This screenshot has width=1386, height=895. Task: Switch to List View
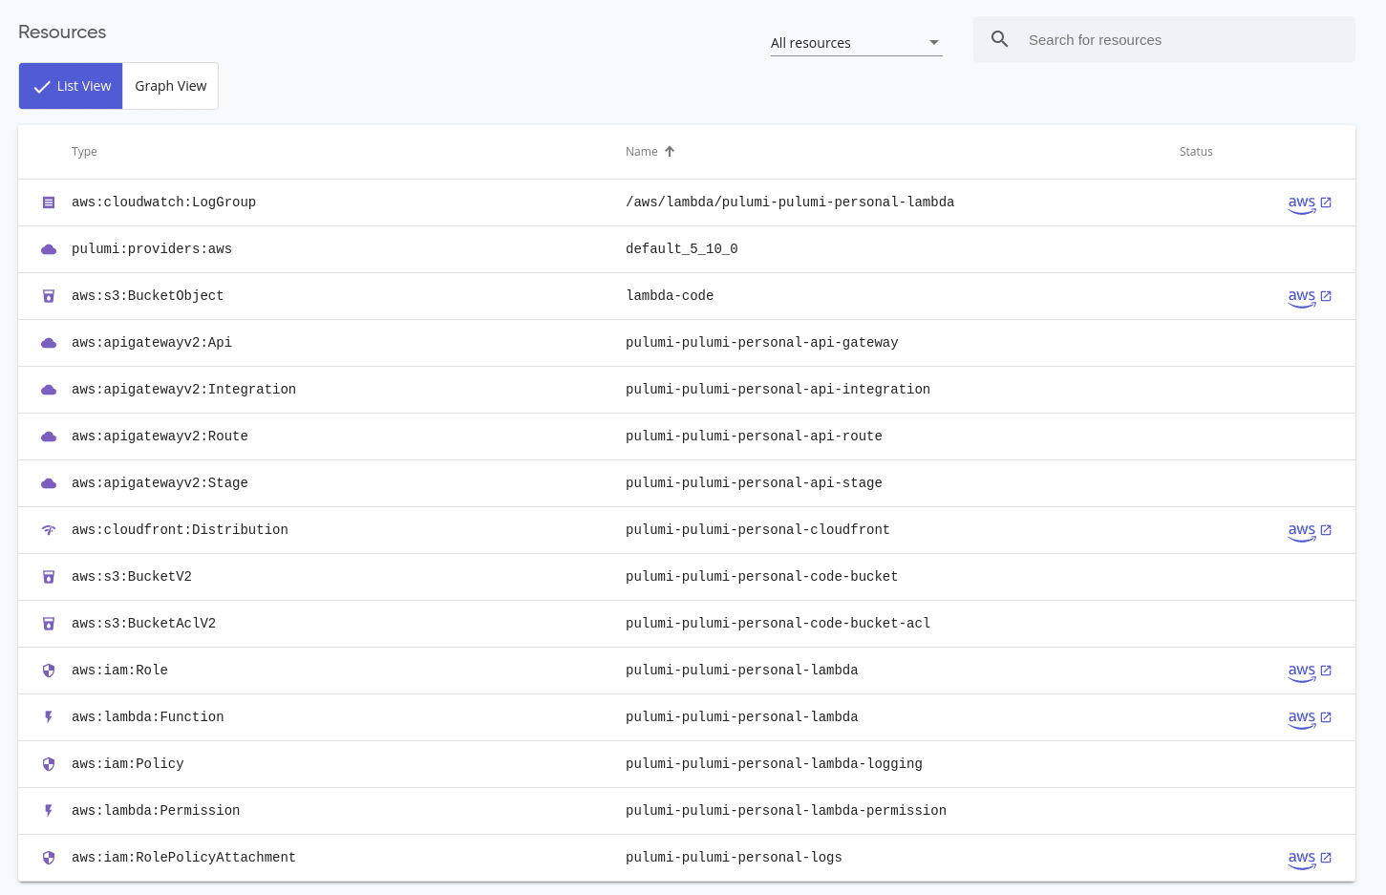point(71,86)
